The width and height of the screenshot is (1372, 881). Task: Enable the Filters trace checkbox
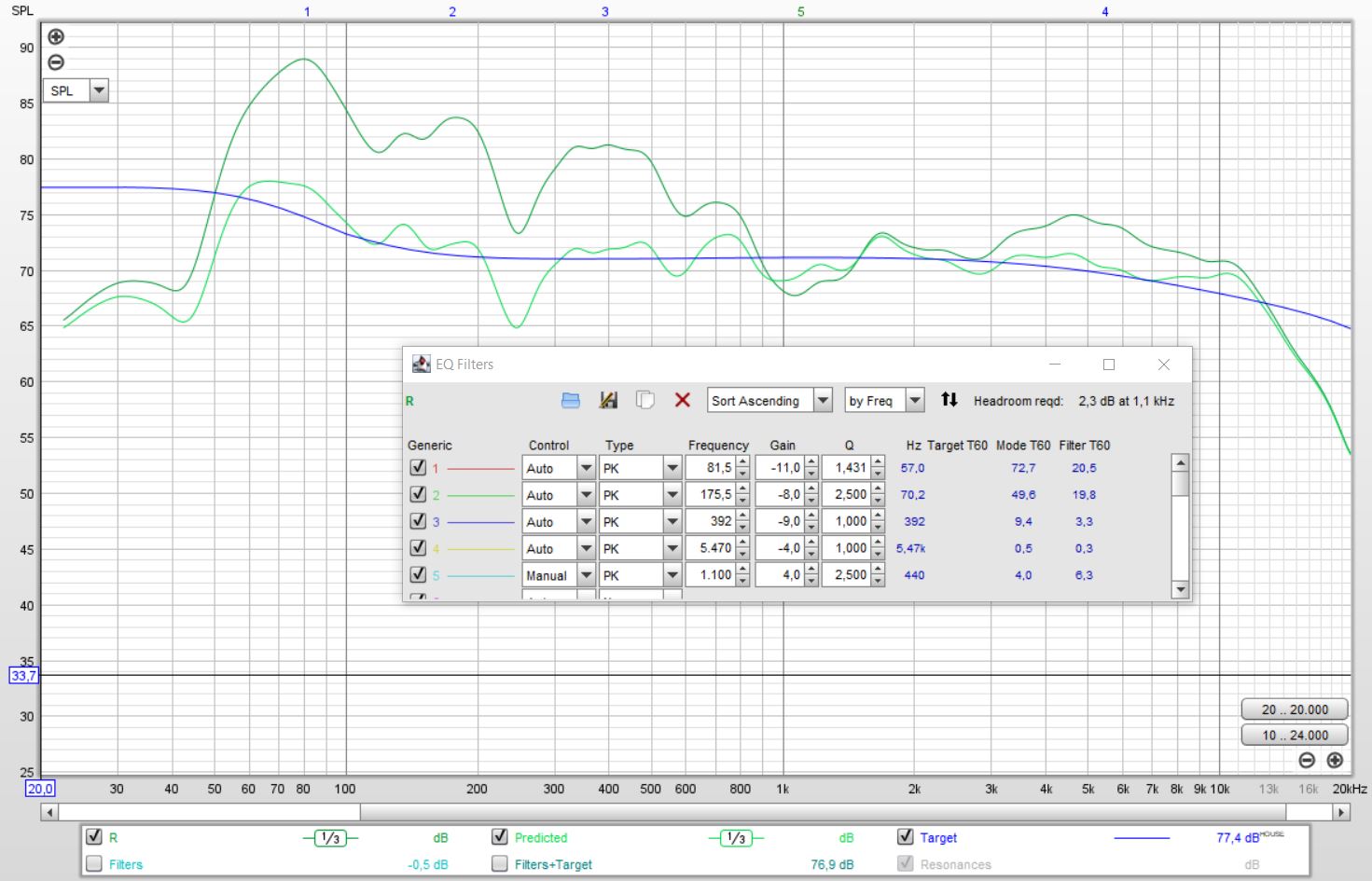93,863
